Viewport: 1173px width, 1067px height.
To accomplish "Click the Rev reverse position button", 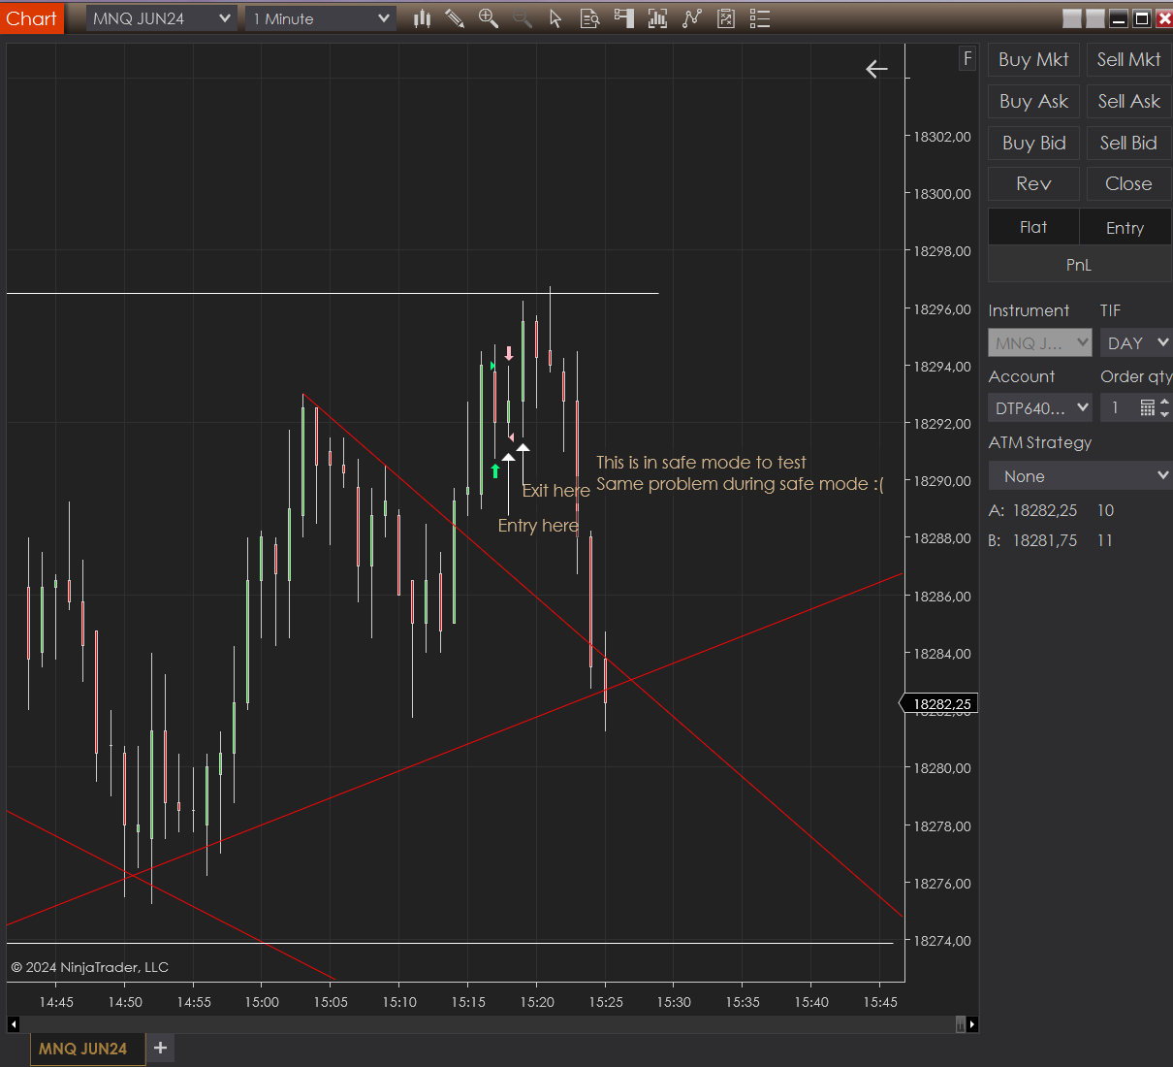I will [1033, 183].
